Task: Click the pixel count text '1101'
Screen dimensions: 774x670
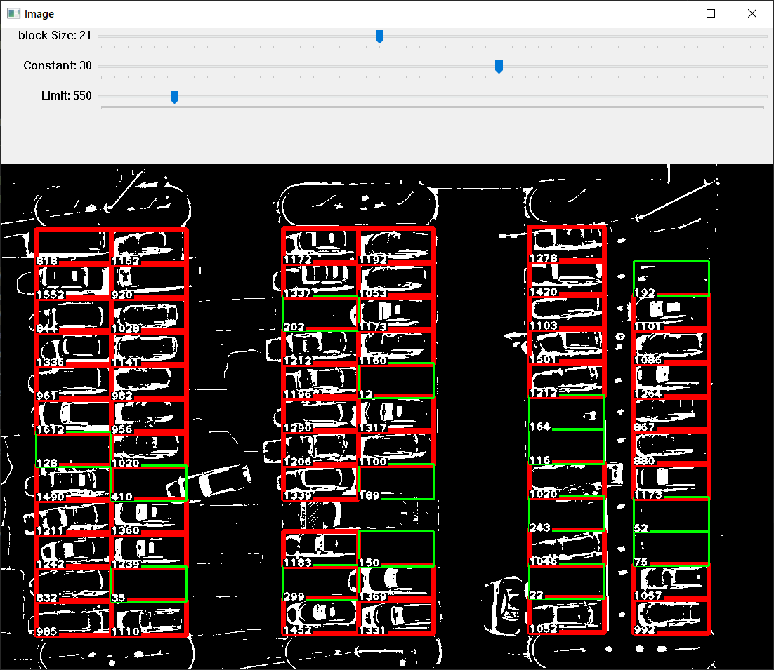Action: (648, 326)
